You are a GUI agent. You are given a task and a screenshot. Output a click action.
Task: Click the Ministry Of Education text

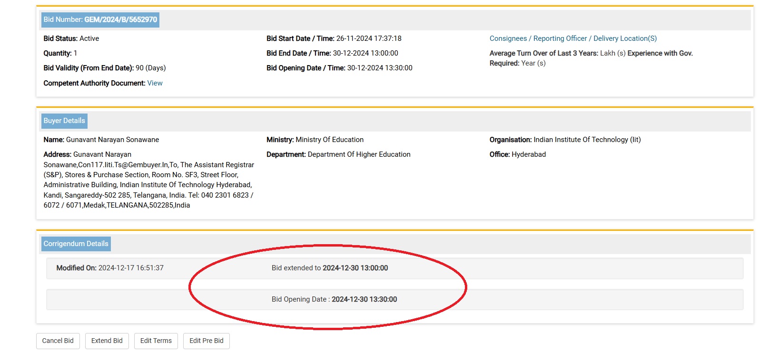click(329, 140)
